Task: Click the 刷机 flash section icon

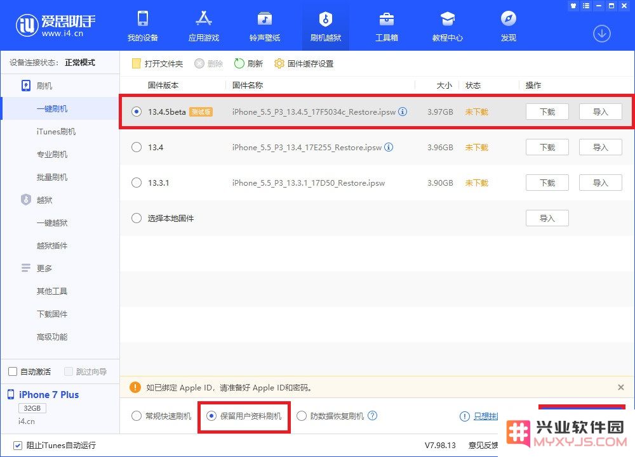Action: pos(26,86)
